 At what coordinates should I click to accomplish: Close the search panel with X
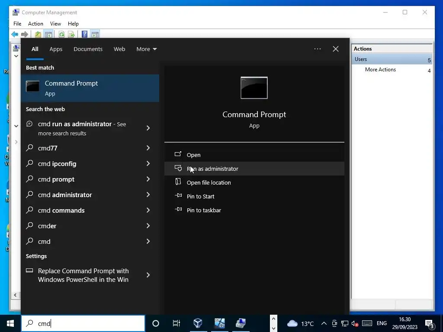click(336, 49)
